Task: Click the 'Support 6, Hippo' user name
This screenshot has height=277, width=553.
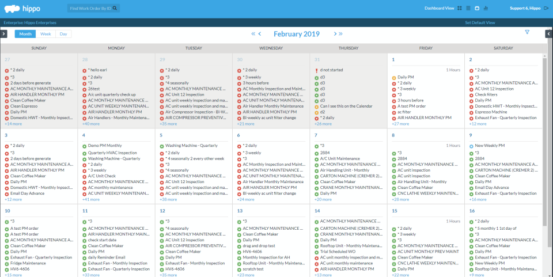Action: [525, 8]
